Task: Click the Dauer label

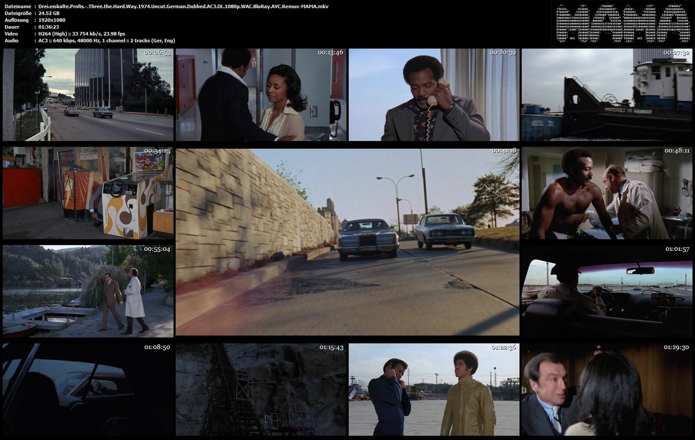Action: coord(12,27)
